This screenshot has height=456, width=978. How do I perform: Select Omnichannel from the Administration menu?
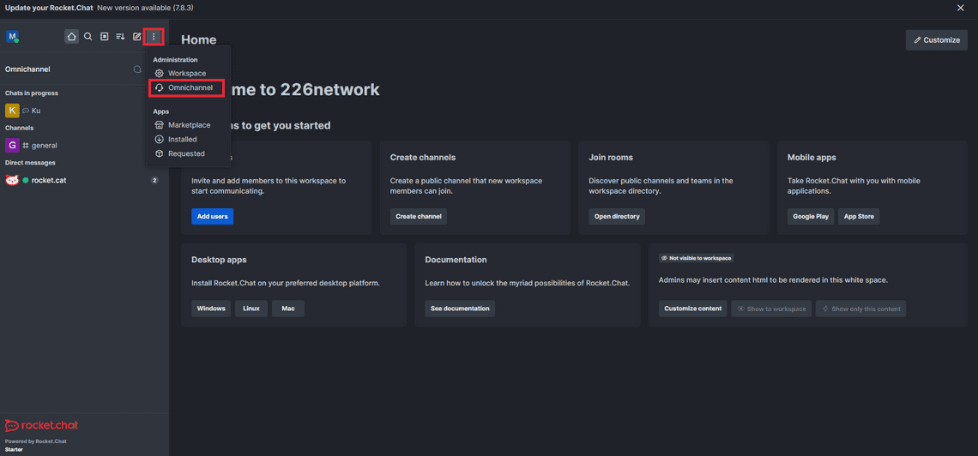click(x=190, y=87)
